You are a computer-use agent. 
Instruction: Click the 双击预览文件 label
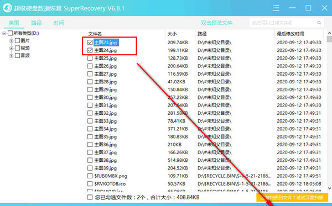216,23
